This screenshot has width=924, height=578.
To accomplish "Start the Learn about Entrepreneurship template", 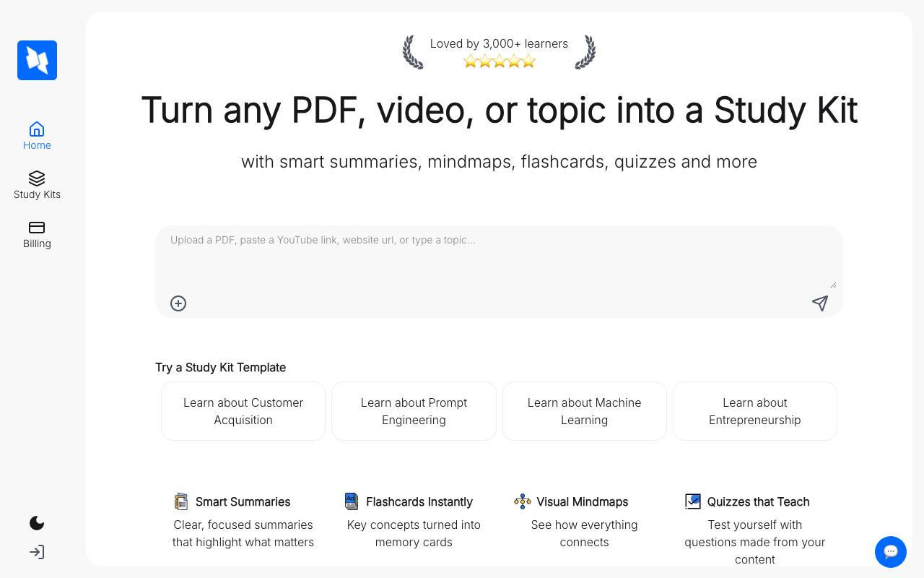I will [x=755, y=411].
